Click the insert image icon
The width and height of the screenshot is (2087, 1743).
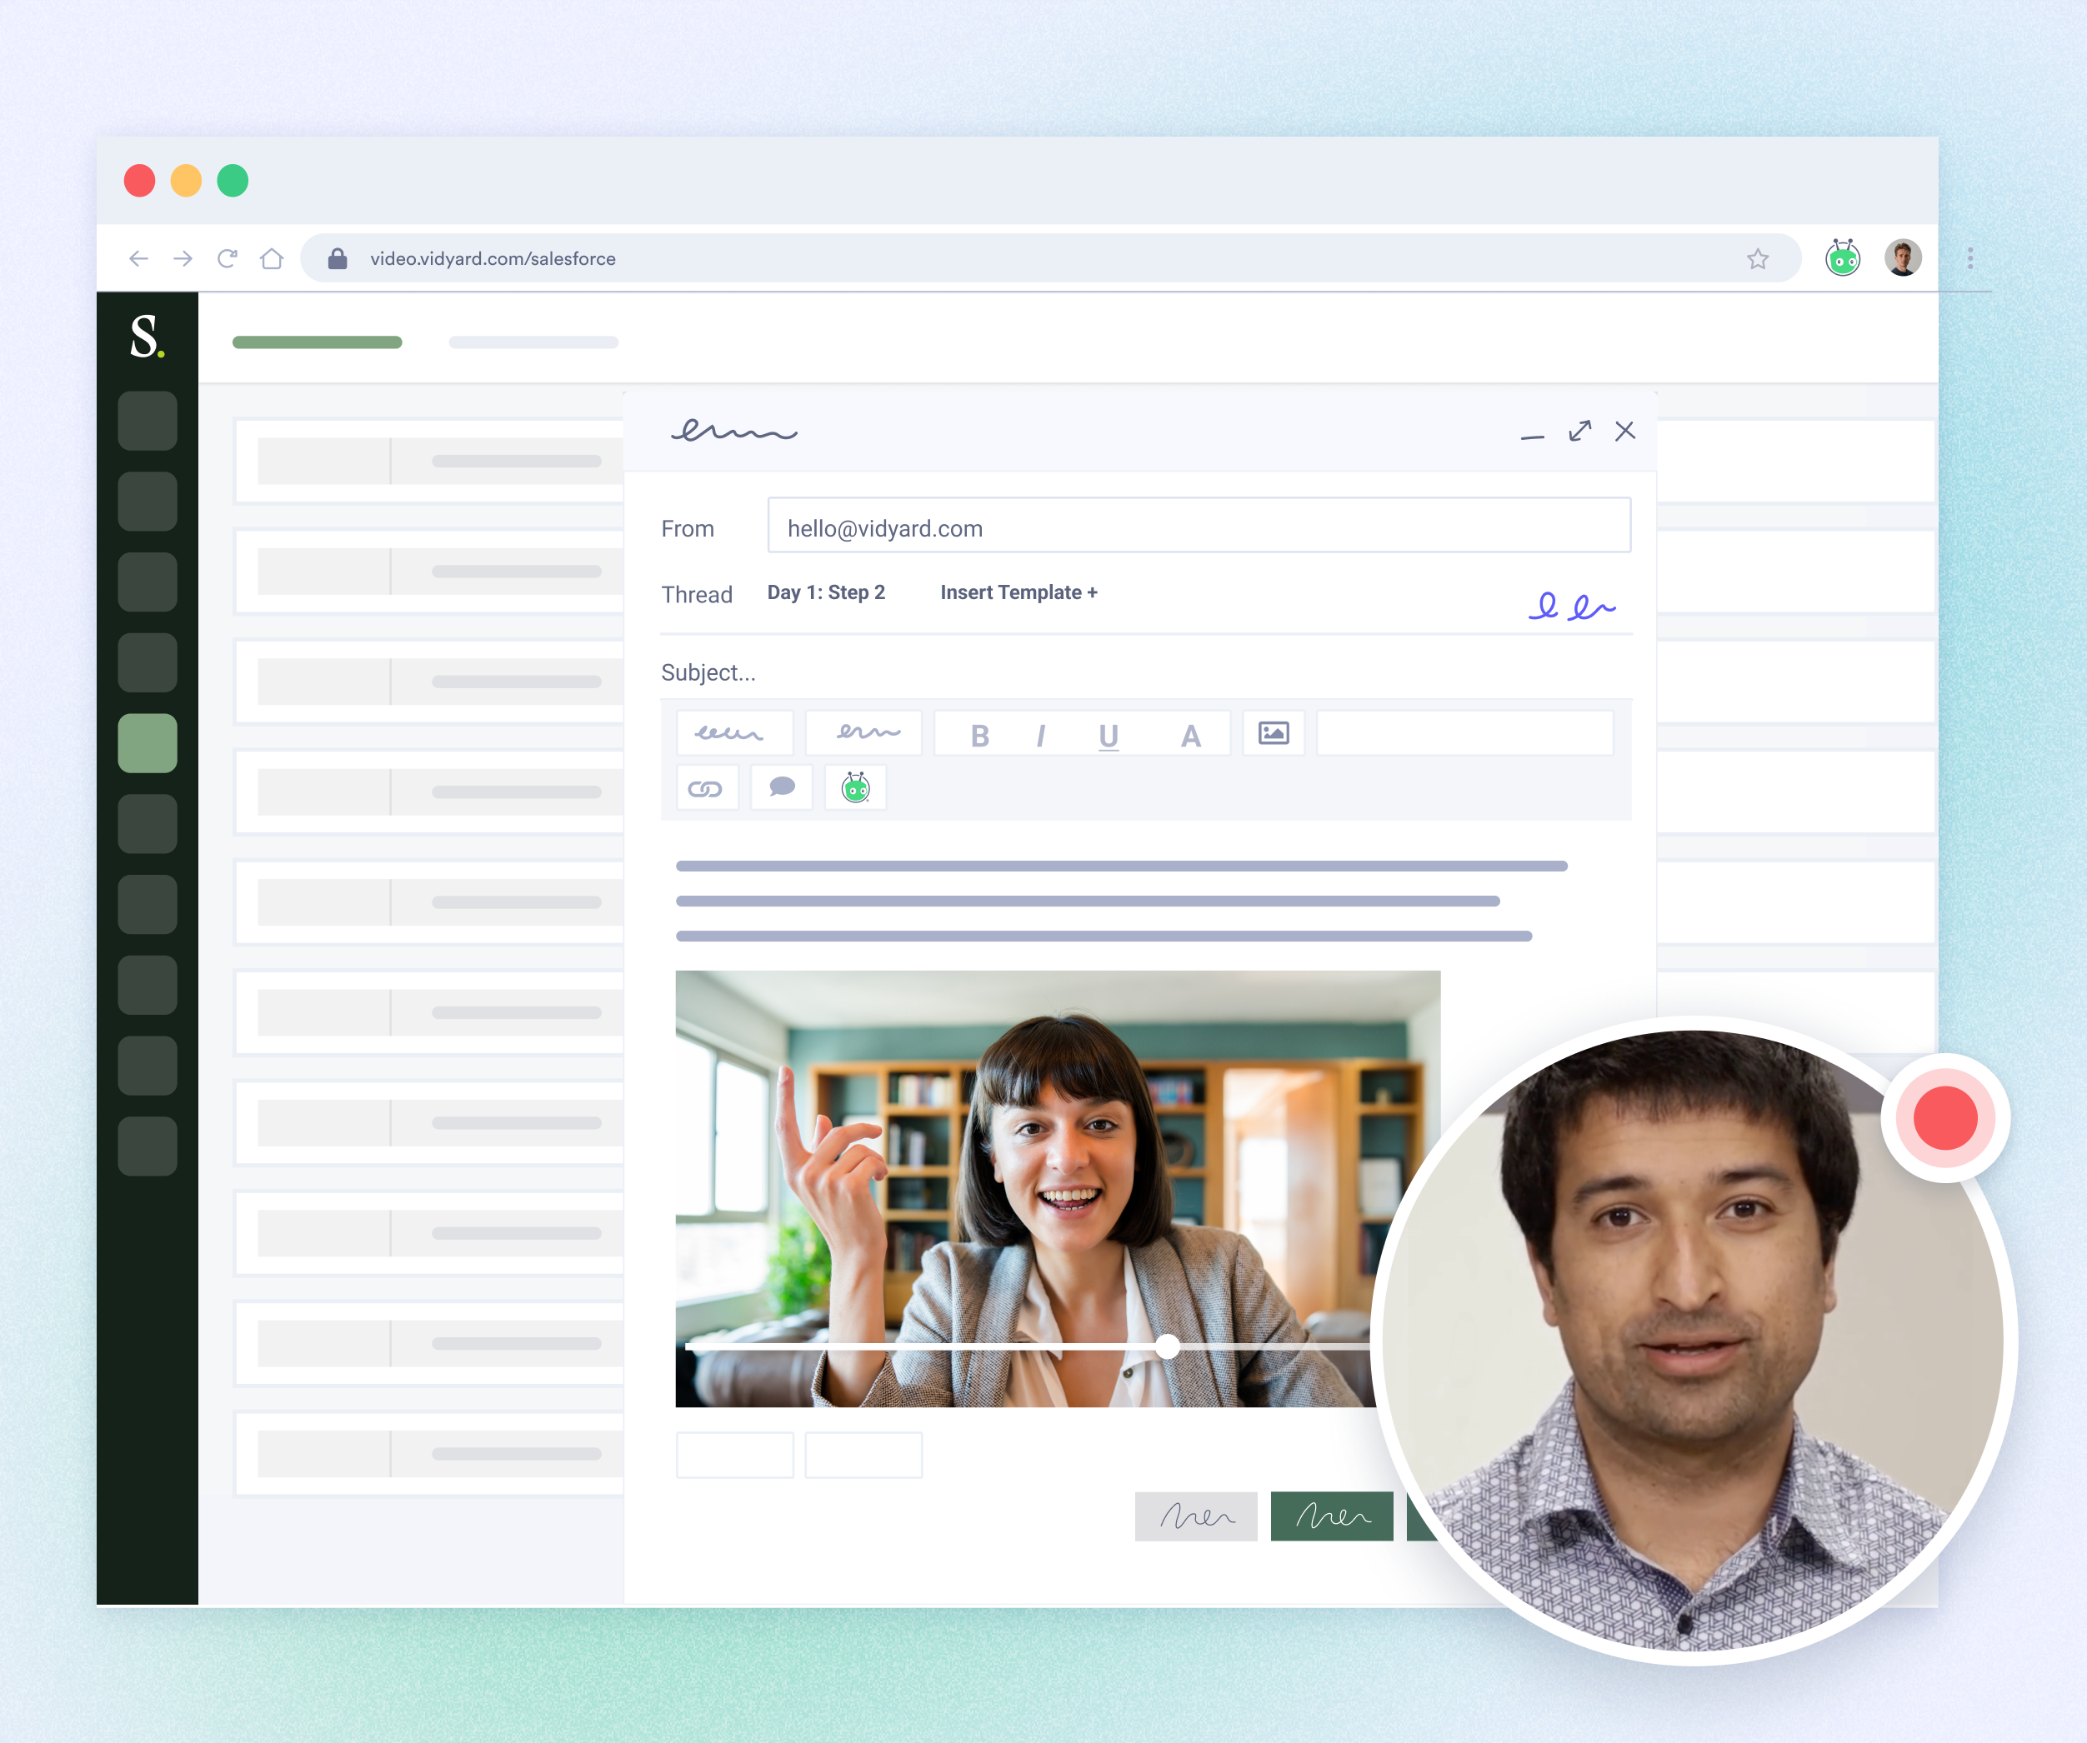click(x=1273, y=733)
